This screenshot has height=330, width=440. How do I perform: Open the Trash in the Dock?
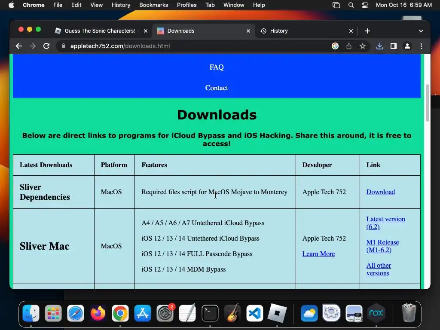tap(409, 313)
